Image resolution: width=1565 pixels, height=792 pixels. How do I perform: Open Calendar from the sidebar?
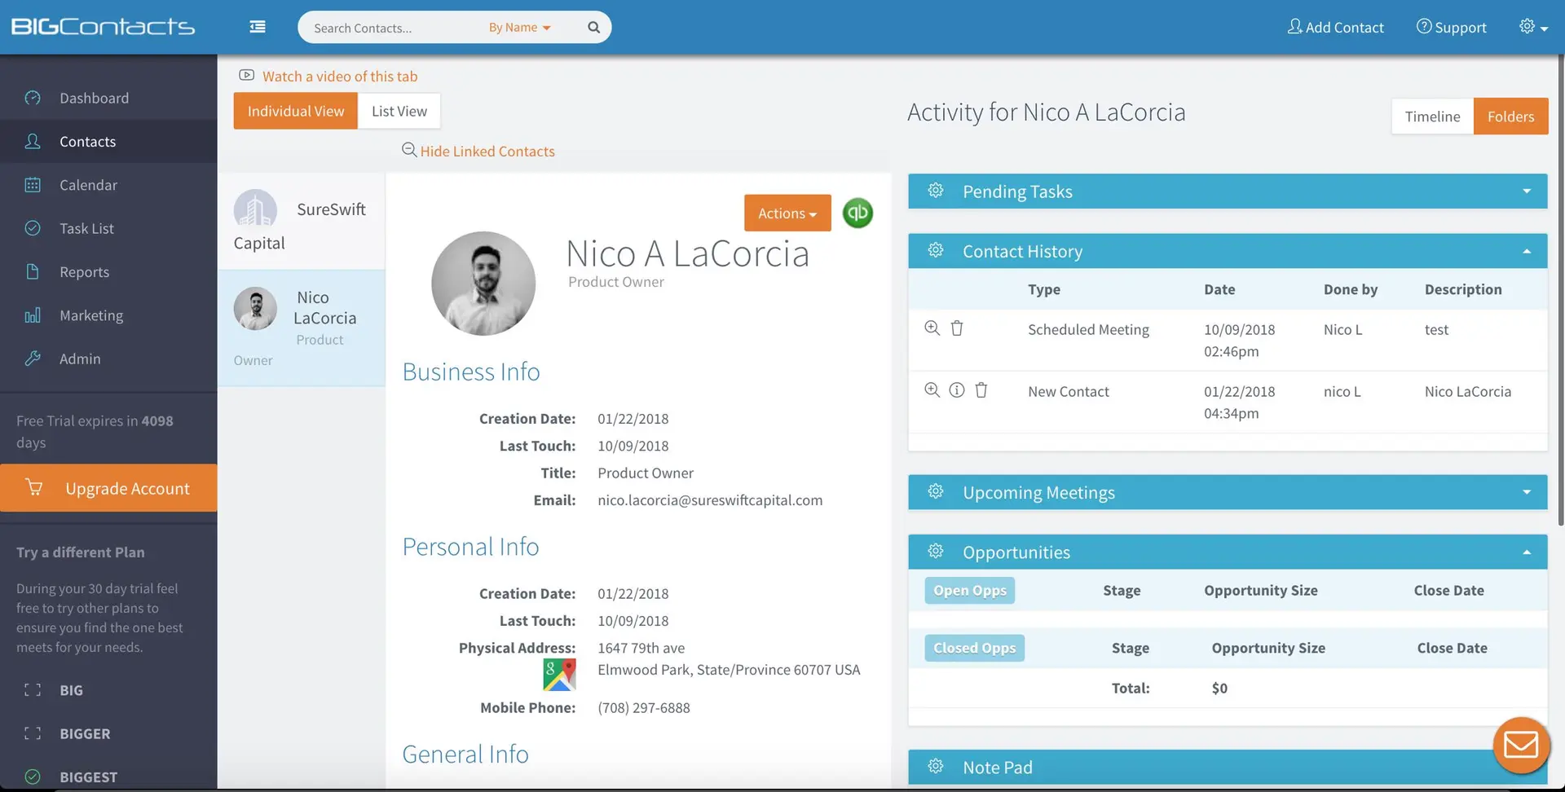(x=88, y=185)
